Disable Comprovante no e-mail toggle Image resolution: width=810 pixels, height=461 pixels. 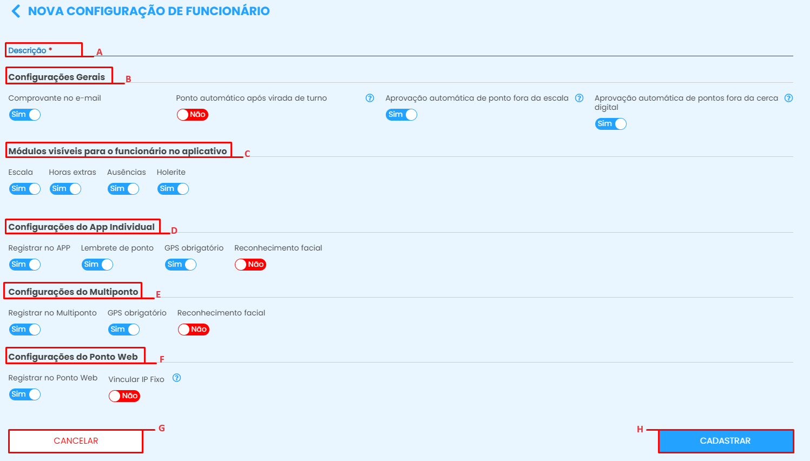point(25,115)
